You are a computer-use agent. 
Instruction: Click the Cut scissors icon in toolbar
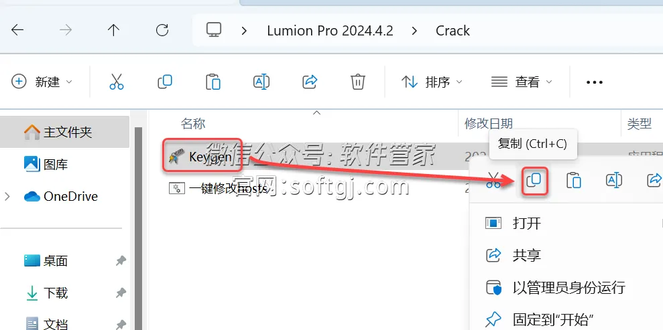116,82
